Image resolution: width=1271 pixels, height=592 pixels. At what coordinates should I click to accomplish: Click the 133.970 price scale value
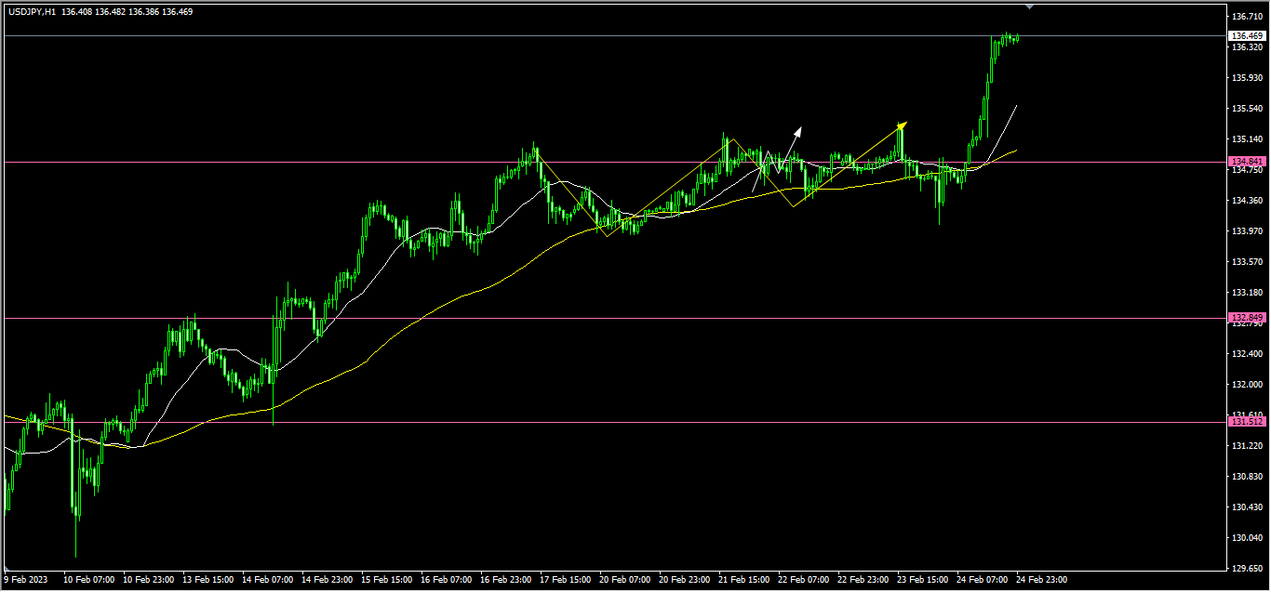click(x=1247, y=231)
